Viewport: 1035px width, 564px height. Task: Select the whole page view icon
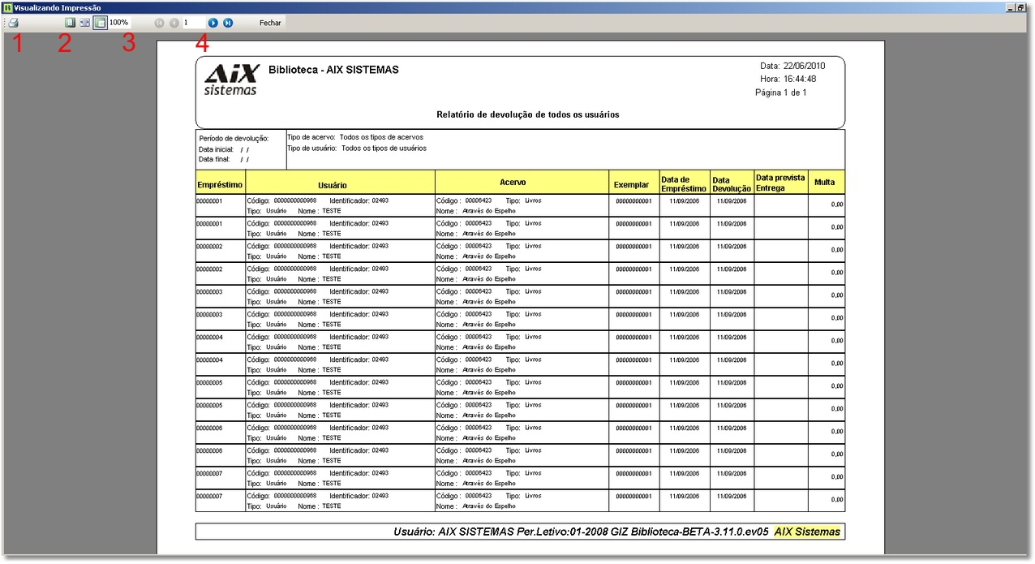click(70, 23)
